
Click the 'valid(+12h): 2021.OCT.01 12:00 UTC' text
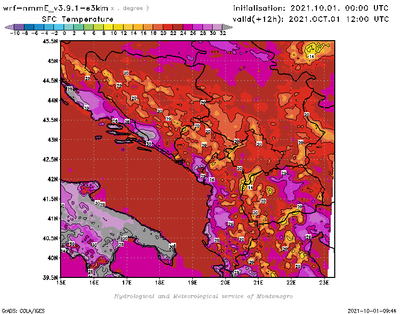click(x=311, y=19)
